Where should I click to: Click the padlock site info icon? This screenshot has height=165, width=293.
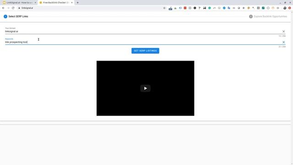tap(19, 8)
